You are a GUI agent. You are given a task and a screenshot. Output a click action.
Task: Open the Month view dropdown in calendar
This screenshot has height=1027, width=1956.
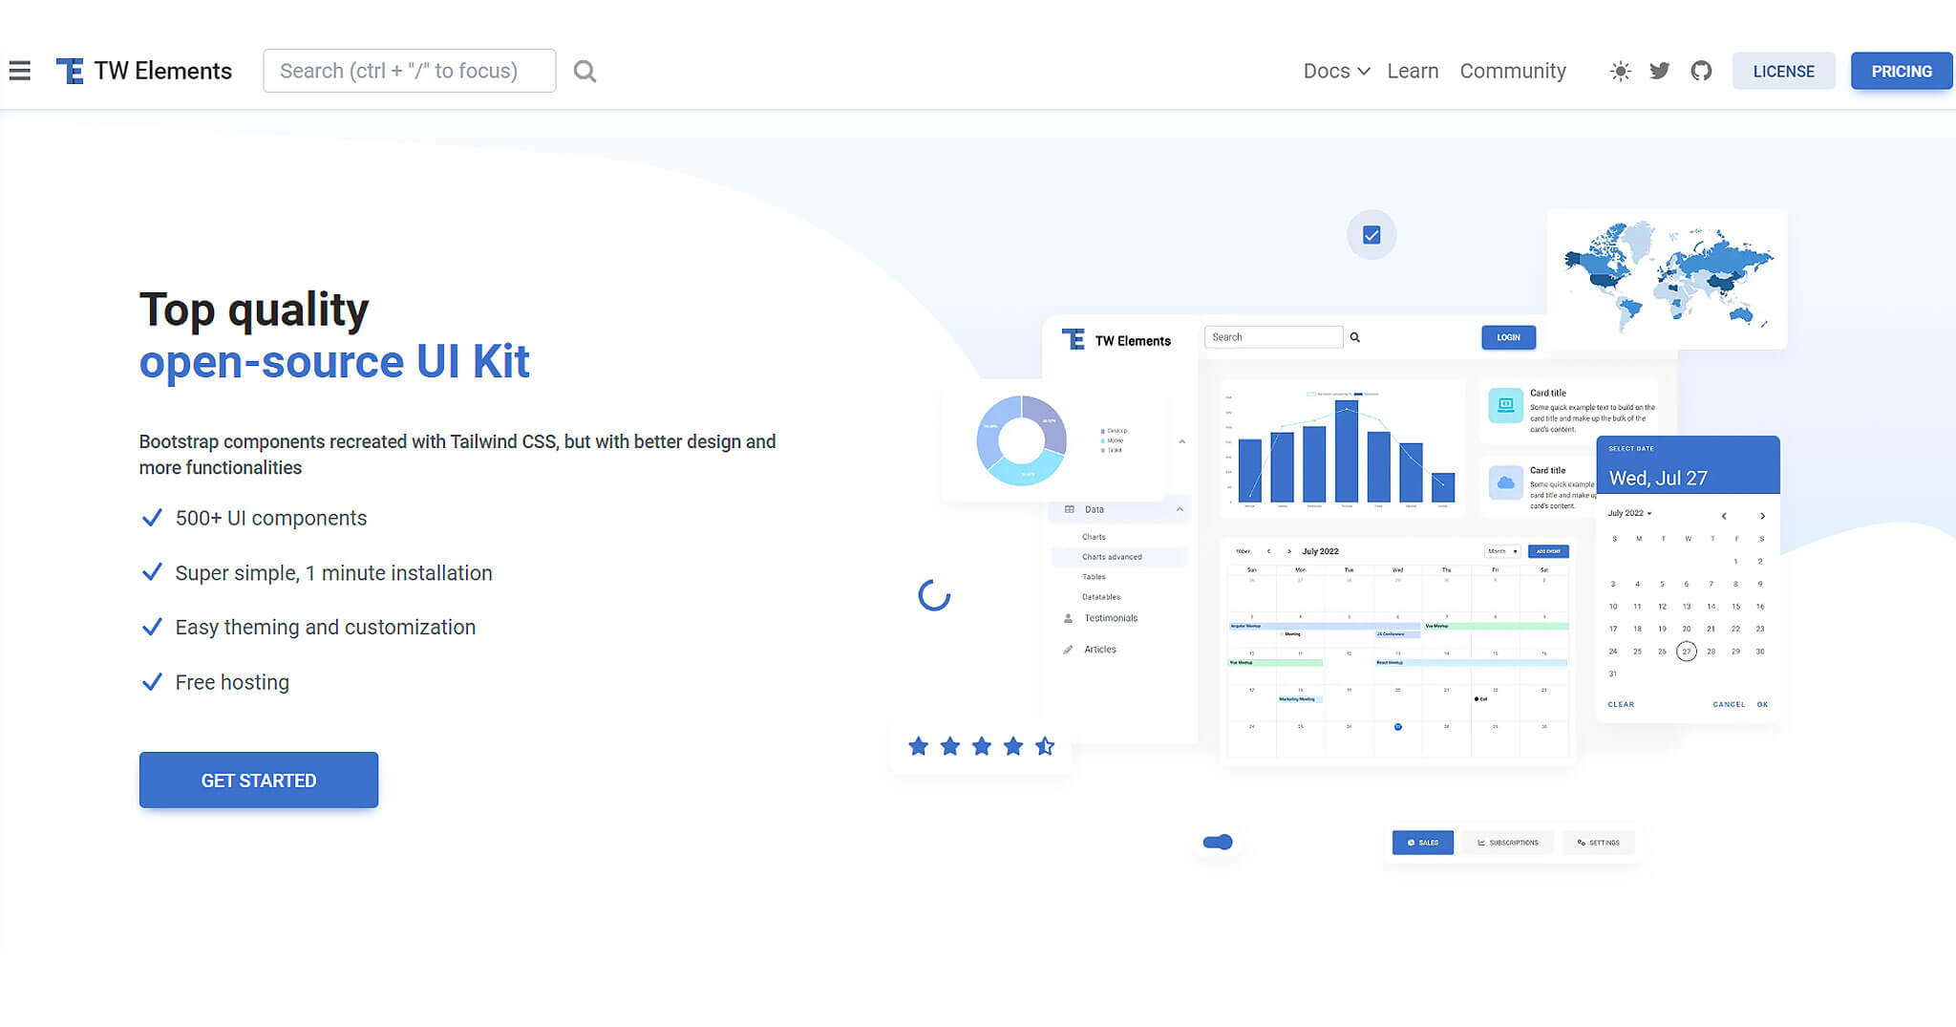tap(1502, 551)
